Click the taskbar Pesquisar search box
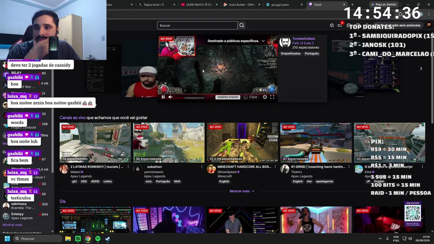The height and width of the screenshot is (244, 434). point(38,239)
